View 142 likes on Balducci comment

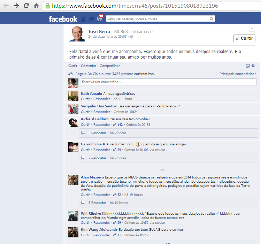click(x=118, y=125)
